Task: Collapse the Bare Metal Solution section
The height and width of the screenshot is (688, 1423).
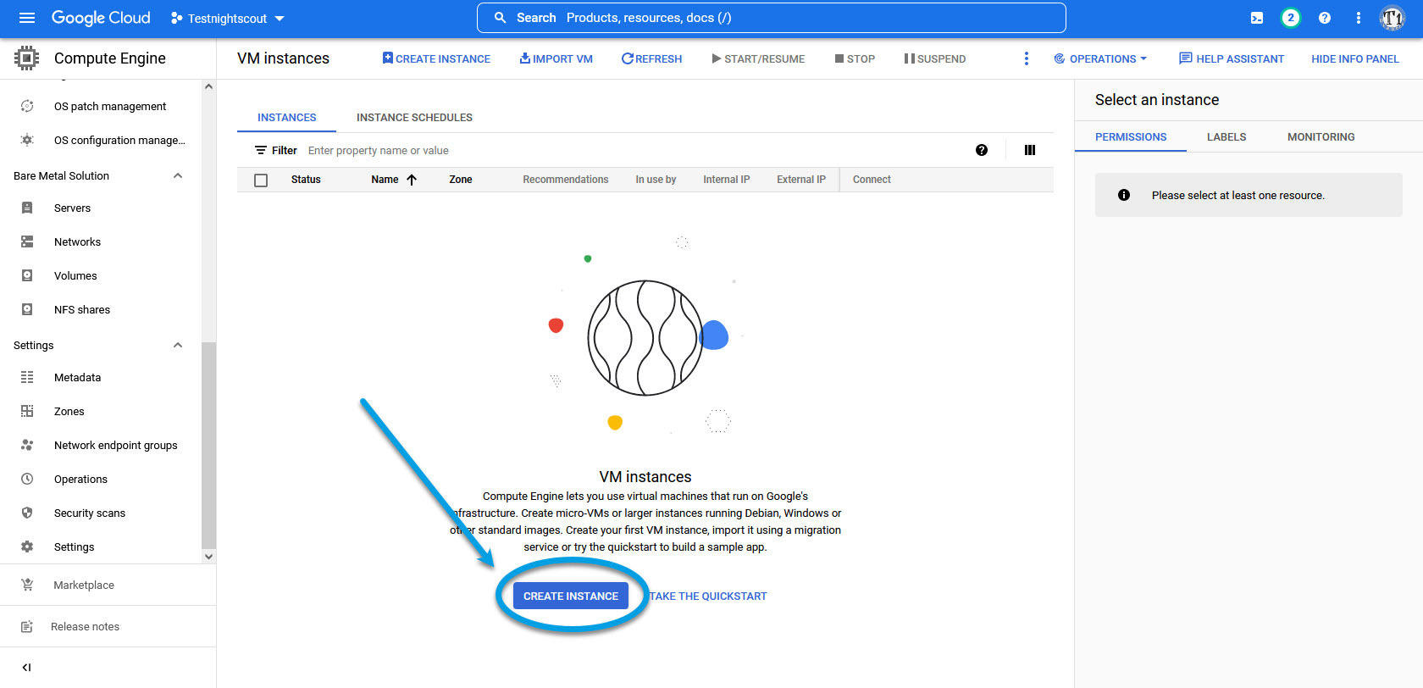Action: point(178,176)
